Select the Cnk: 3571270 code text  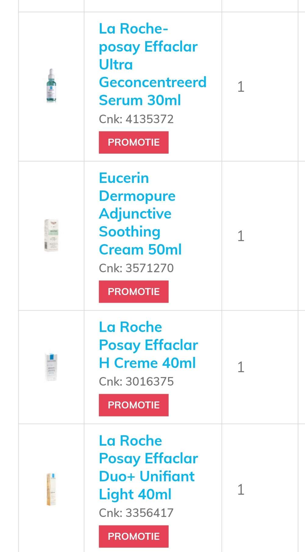coord(136,268)
